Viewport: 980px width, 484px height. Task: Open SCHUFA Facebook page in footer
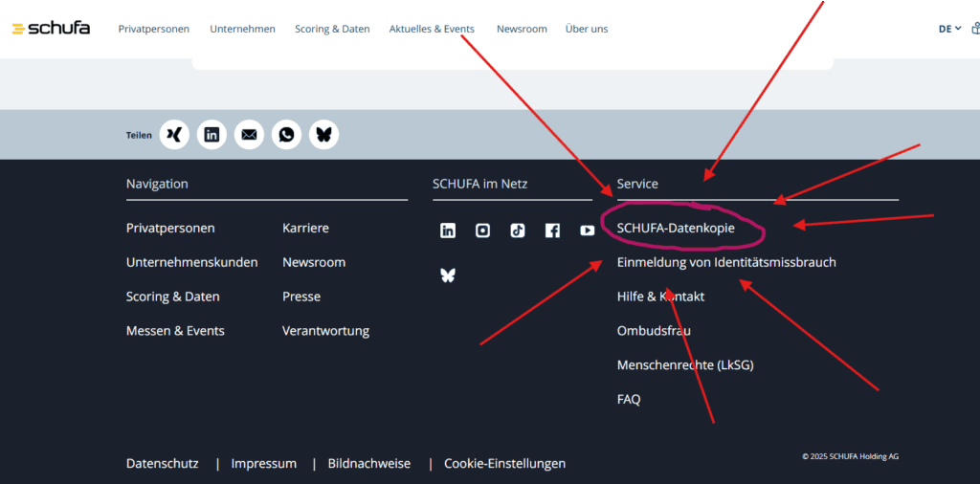tap(552, 231)
